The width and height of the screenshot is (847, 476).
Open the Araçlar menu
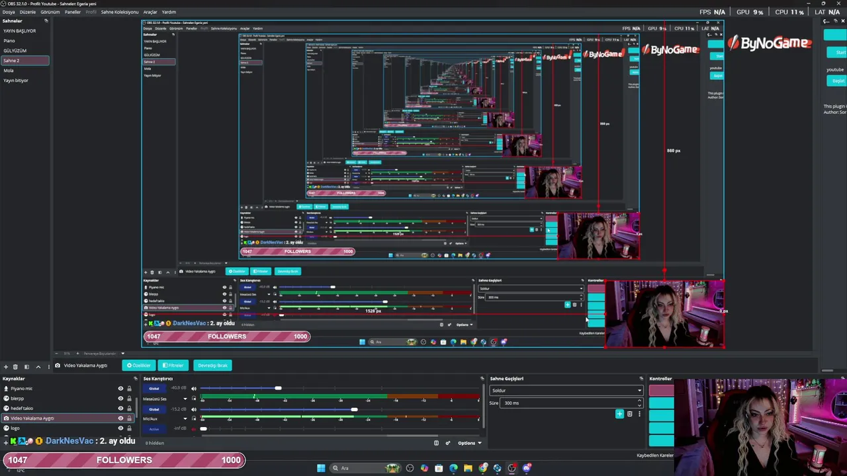pyautogui.click(x=150, y=12)
